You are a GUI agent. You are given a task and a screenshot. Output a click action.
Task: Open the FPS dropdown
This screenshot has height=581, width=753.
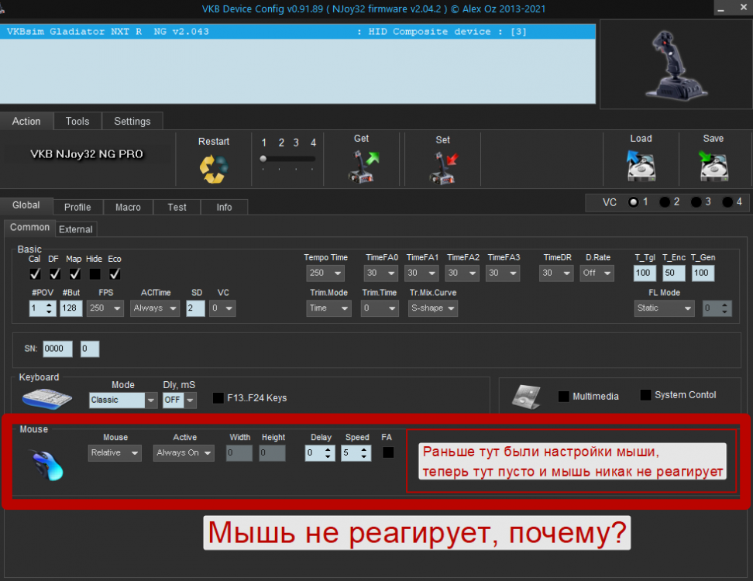(105, 308)
